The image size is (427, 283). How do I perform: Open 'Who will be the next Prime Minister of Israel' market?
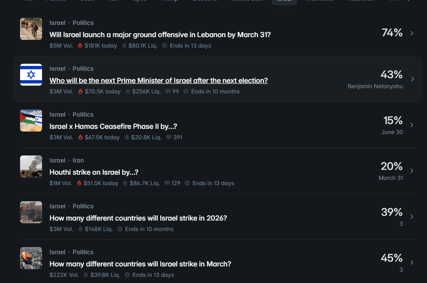(158, 80)
